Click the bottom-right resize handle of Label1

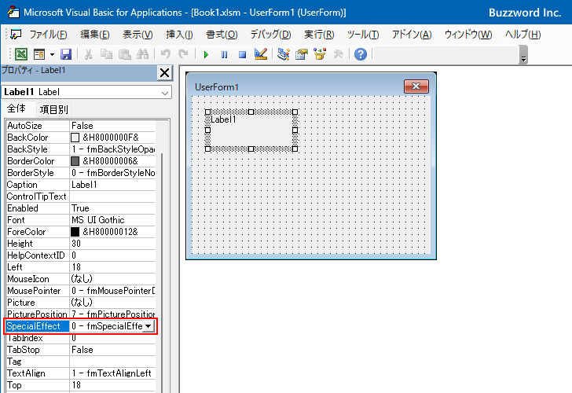(295, 149)
